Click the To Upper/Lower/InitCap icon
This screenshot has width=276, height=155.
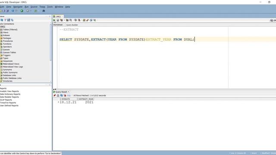tap(95, 20)
